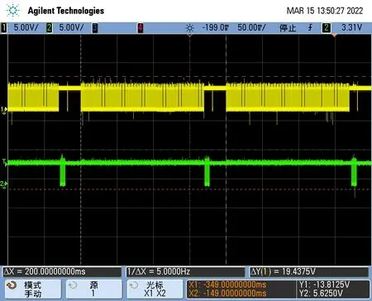This screenshot has height=301, width=372.
Task: Open the 光标 X1 X2 cursor softkey
Action: (x=155, y=289)
